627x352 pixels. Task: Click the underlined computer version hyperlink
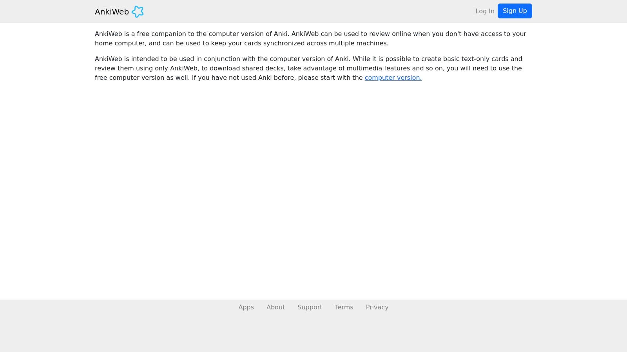click(393, 77)
